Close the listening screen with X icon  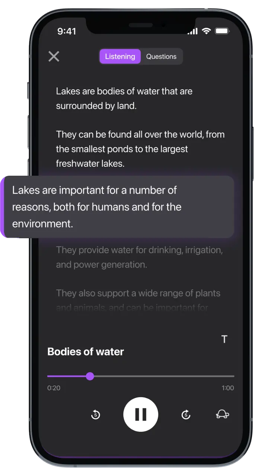(54, 57)
